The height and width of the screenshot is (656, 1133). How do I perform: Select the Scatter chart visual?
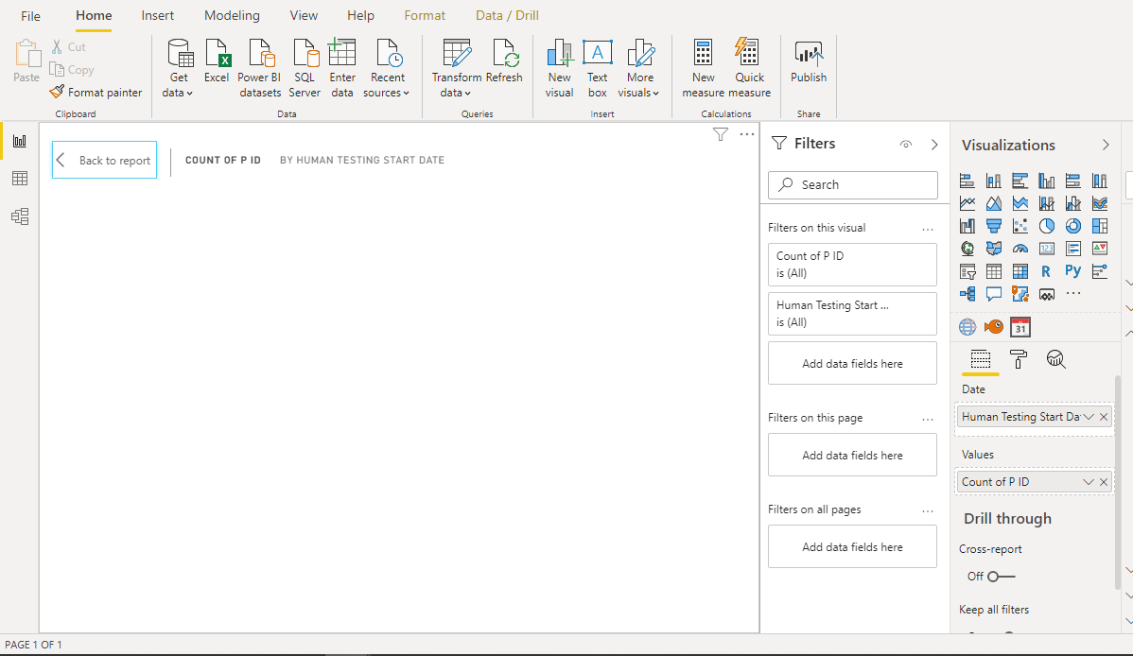tap(1020, 226)
